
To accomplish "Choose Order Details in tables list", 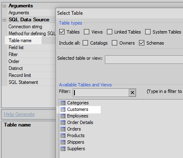I will click(80, 122).
